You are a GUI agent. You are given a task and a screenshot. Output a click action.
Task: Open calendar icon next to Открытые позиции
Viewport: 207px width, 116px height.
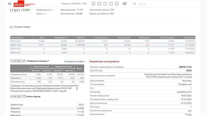tap(24, 61)
